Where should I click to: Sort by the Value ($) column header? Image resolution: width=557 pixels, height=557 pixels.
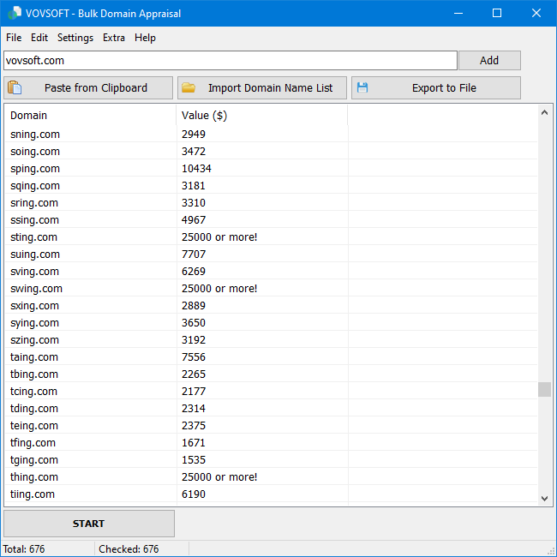[x=262, y=116]
